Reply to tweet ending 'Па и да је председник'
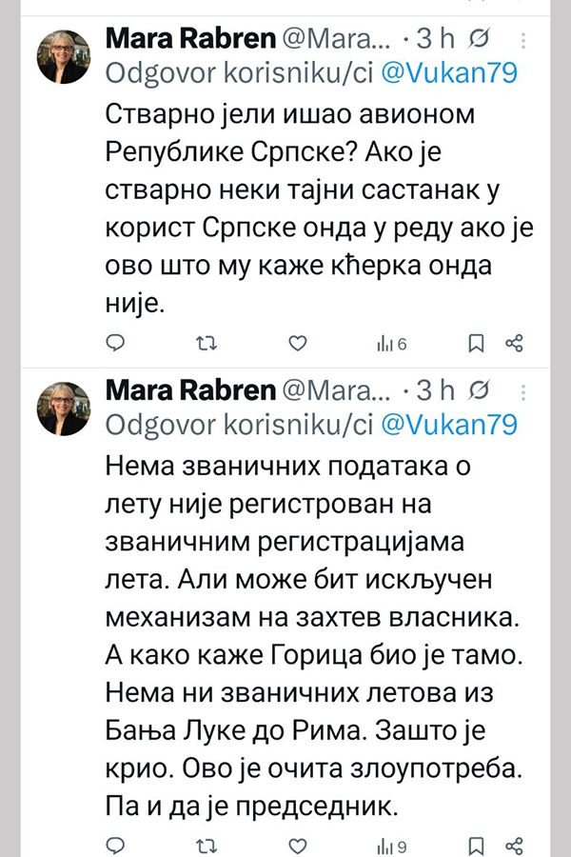The image size is (571, 857). (x=113, y=845)
